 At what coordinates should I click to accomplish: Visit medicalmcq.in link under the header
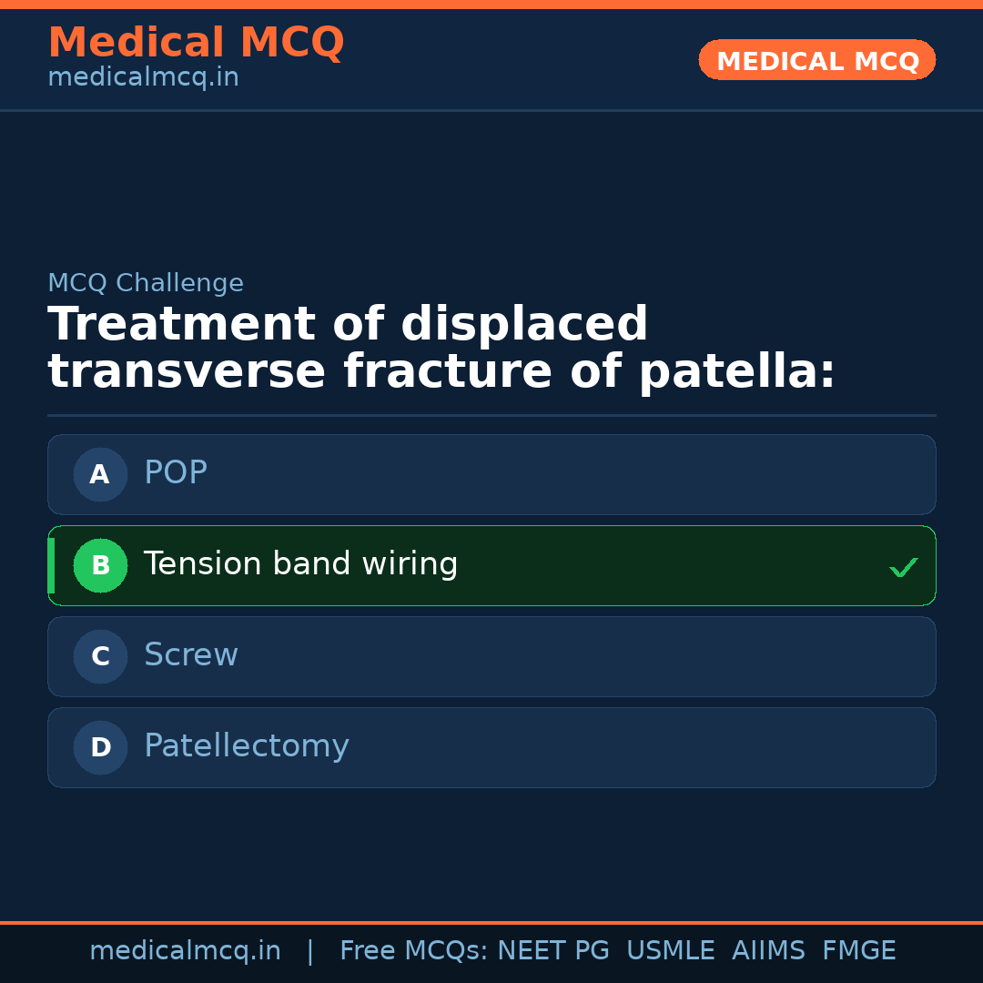click(143, 78)
